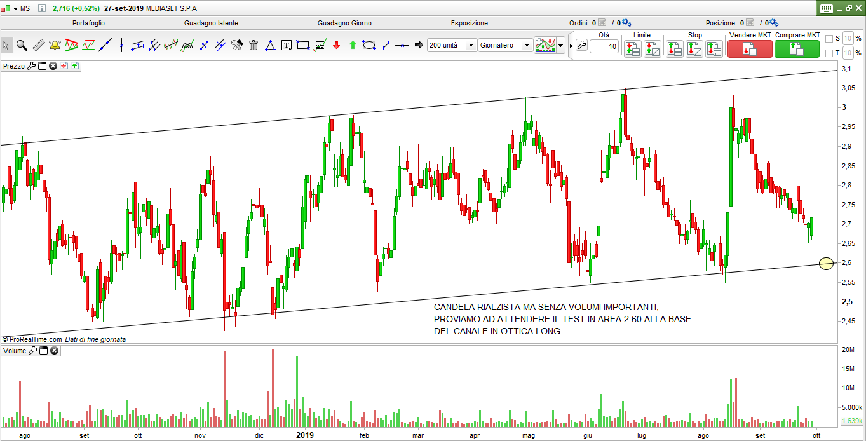Select the trash can delete tool
Viewport: 866px width, 441px height.
pyautogui.click(x=254, y=45)
